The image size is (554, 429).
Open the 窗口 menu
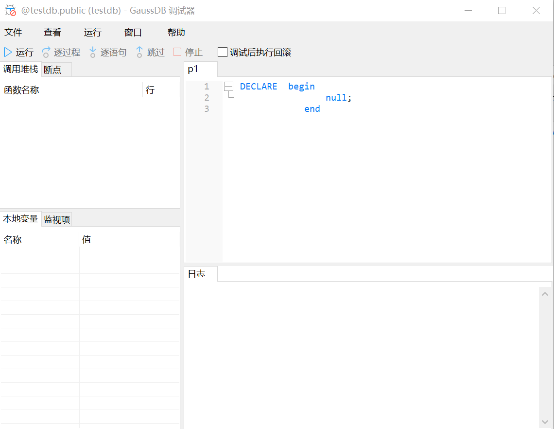133,33
